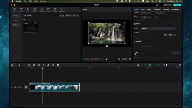Open timeline settings gear icon
The height and width of the screenshot is (108, 192).
coord(180,65)
